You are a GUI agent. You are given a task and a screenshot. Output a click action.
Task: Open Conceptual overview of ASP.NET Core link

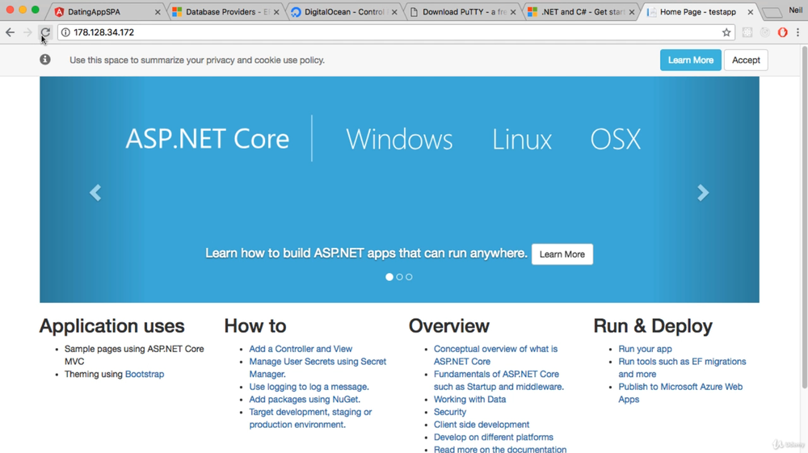tap(495, 355)
